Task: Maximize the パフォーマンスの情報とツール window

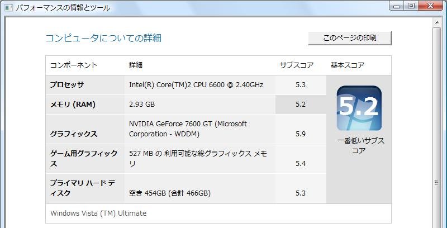Action: [x=411, y=6]
